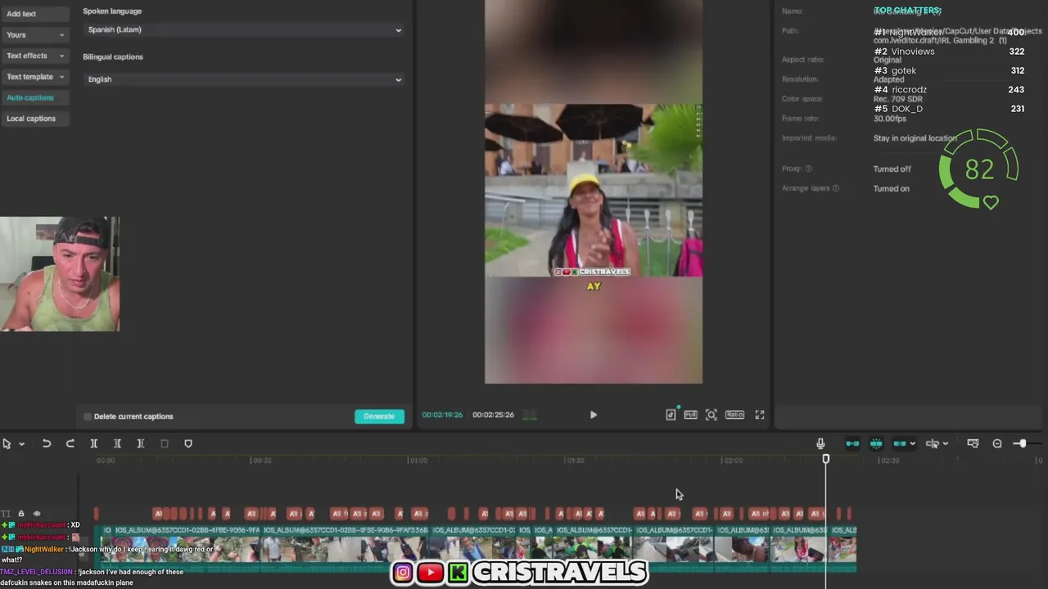The width and height of the screenshot is (1048, 589).
Task: Toggle auto snapping on timeline
Action: click(876, 443)
